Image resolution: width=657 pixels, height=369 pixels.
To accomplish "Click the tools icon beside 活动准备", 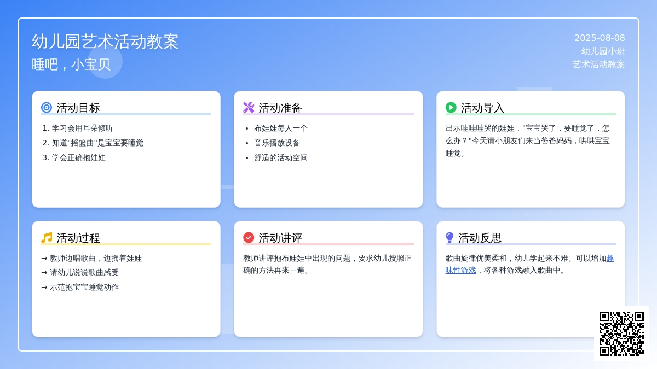I will [249, 108].
